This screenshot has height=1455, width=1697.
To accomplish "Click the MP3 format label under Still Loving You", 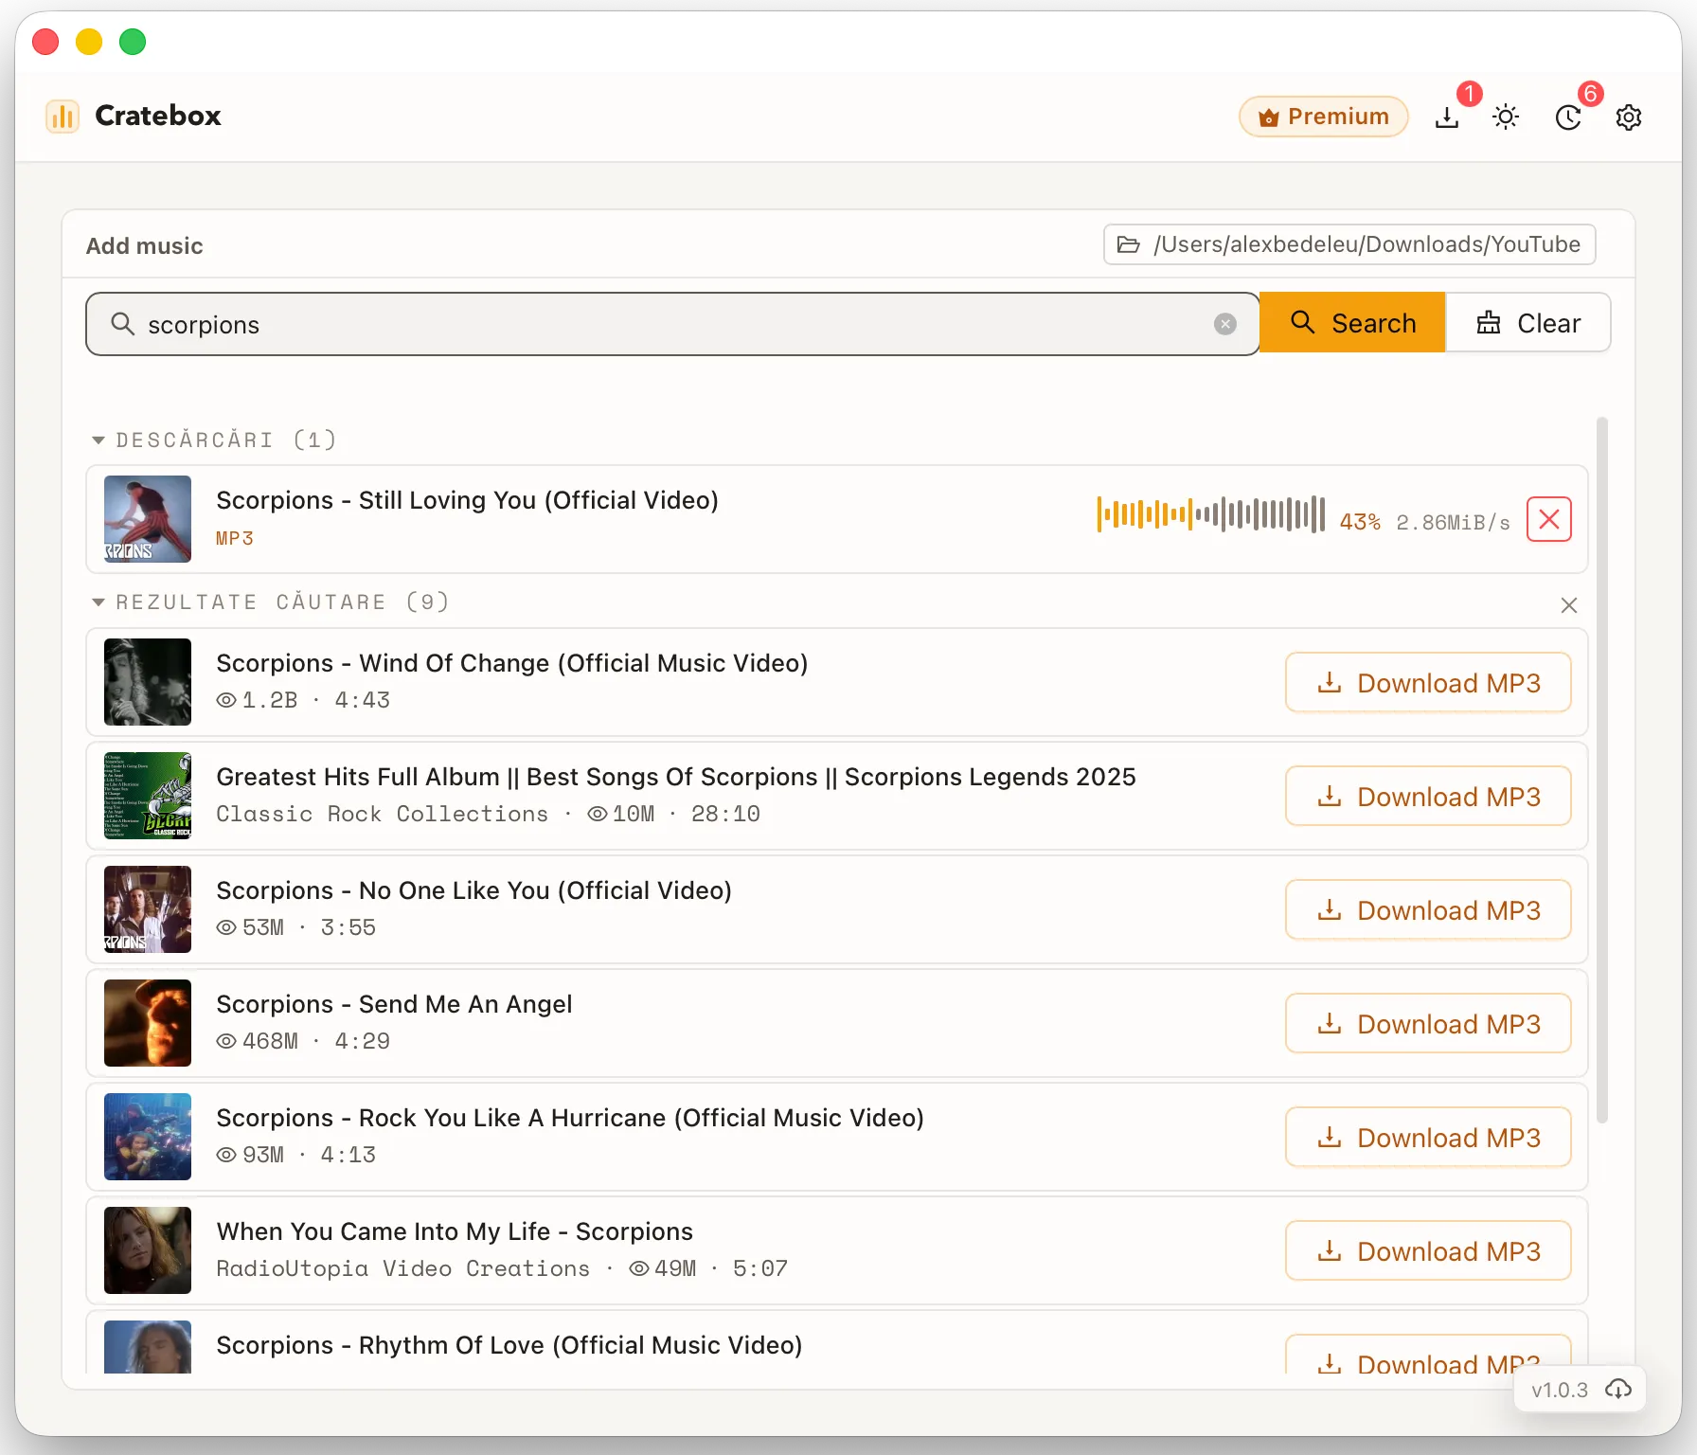I will (x=235, y=538).
